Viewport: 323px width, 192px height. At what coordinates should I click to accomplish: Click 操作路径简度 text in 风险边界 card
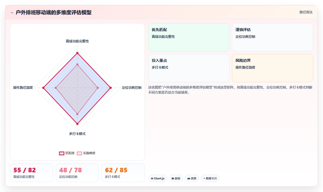245,67
